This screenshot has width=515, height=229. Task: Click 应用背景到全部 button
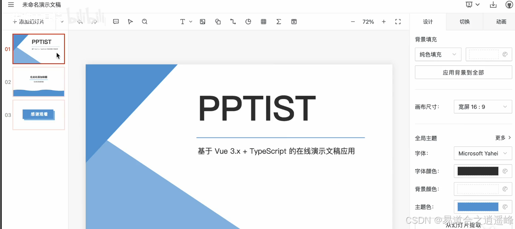click(463, 73)
